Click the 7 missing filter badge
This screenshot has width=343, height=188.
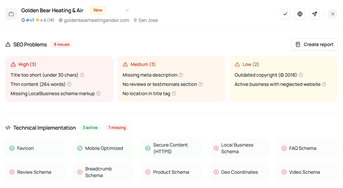click(117, 128)
